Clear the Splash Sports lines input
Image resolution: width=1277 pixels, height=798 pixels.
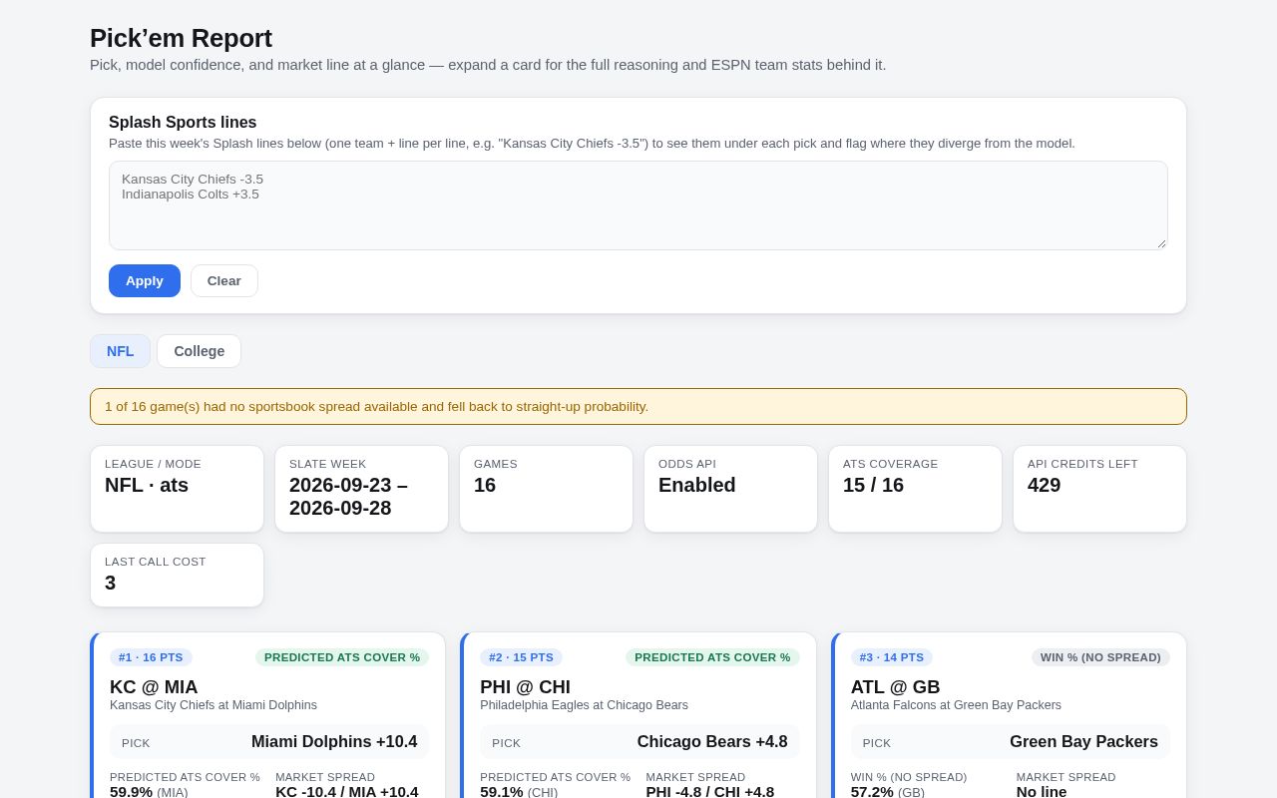coord(224,280)
